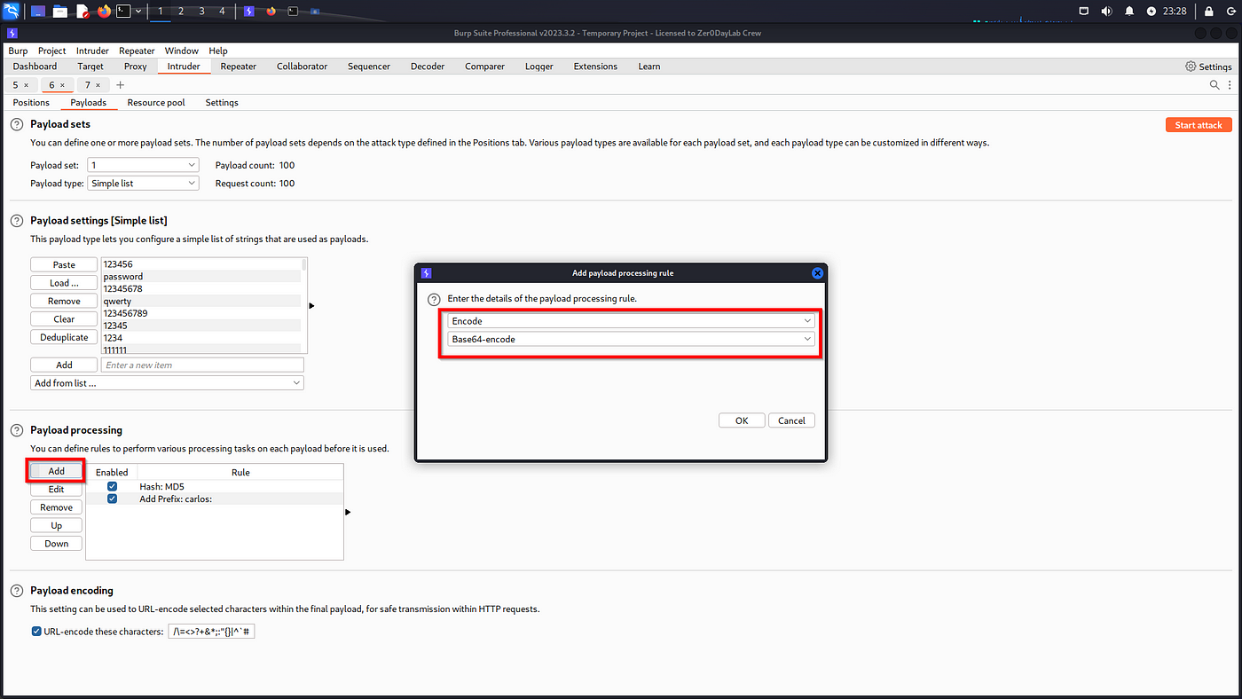Open terminal emulator launcher in top panel
This screenshot has height=699, width=1242.
(125, 12)
